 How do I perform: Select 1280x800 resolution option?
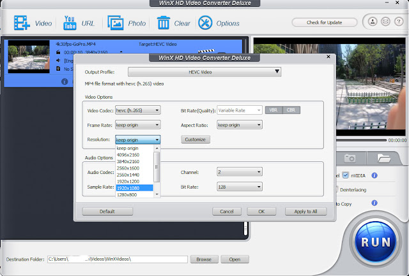(135, 194)
